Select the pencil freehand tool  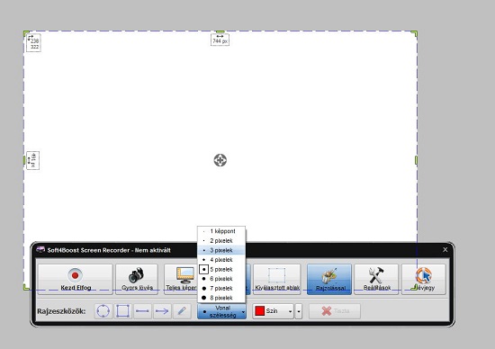(182, 311)
